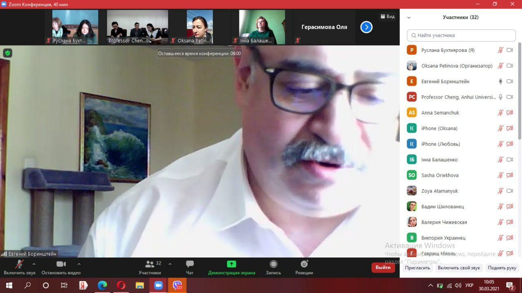Open Cortana circle icon in taskbar
This screenshot has width=522, height=293.
(x=46, y=285)
